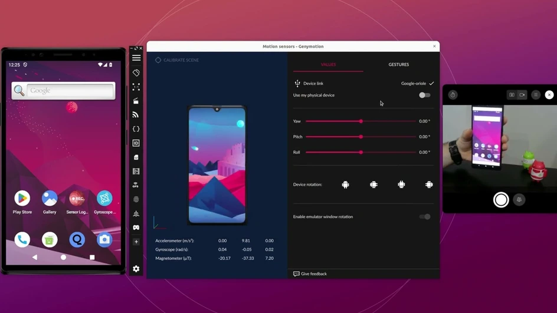The width and height of the screenshot is (557, 313).
Task: Switch to the GESTURES tab
Action: pyautogui.click(x=398, y=65)
